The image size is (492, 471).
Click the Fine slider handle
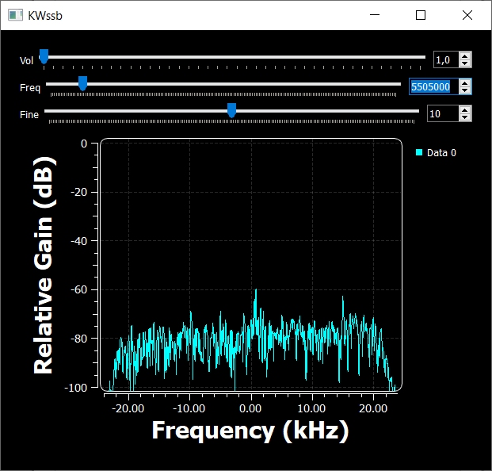(231, 110)
